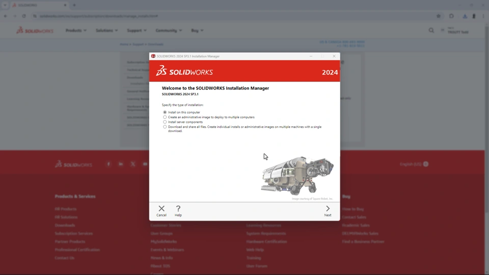Go back in browser history
The width and height of the screenshot is (489, 275).
tap(6, 16)
